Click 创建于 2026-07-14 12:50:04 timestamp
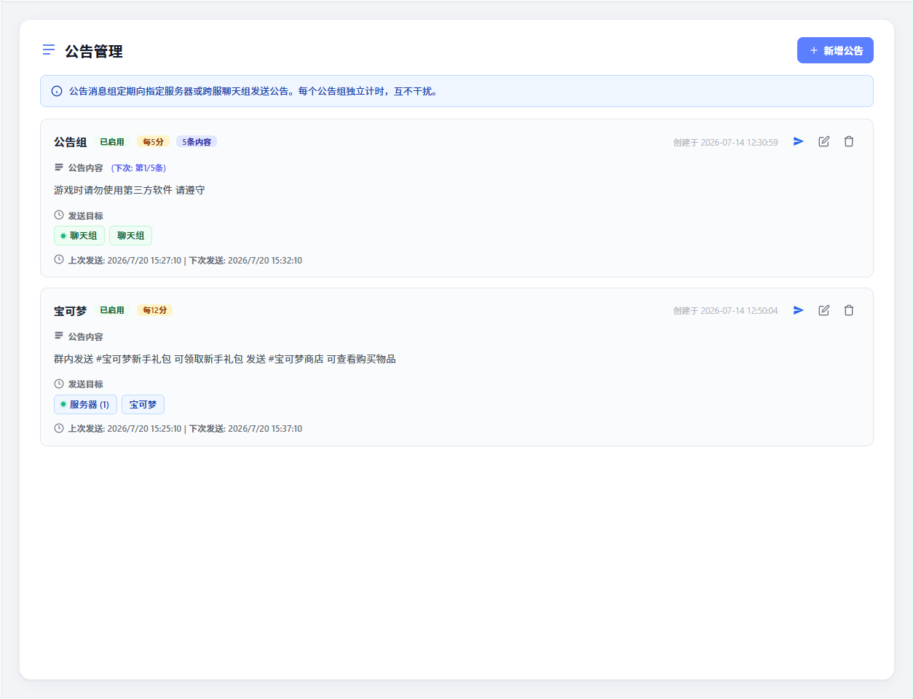 (725, 311)
